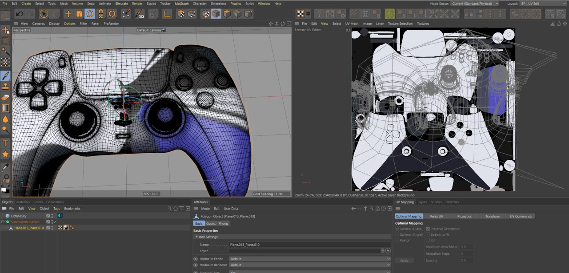
Task: Open the 3D paint brush icon
Action: point(139,14)
